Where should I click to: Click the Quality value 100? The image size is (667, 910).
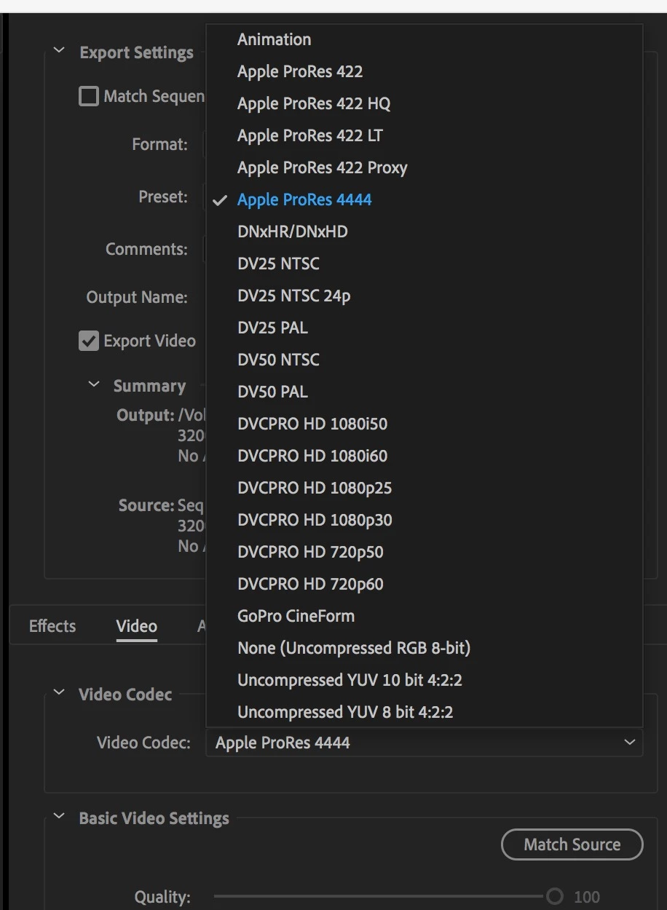tap(587, 898)
